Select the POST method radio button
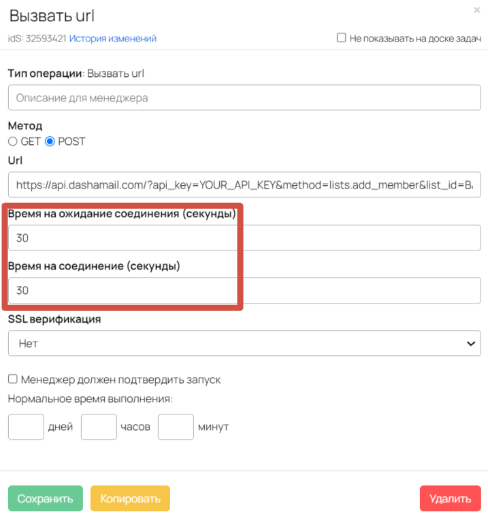 50,142
